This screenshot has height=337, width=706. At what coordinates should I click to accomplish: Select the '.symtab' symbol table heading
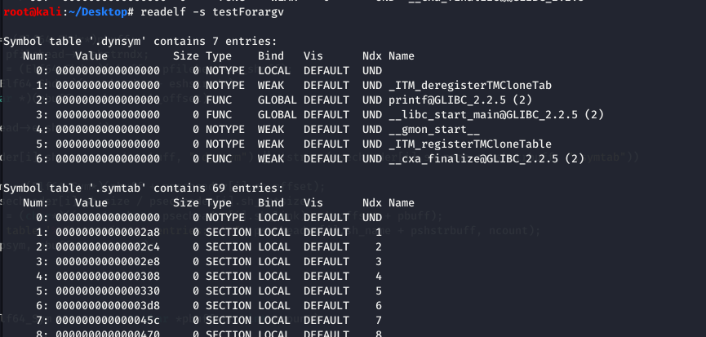tap(143, 188)
